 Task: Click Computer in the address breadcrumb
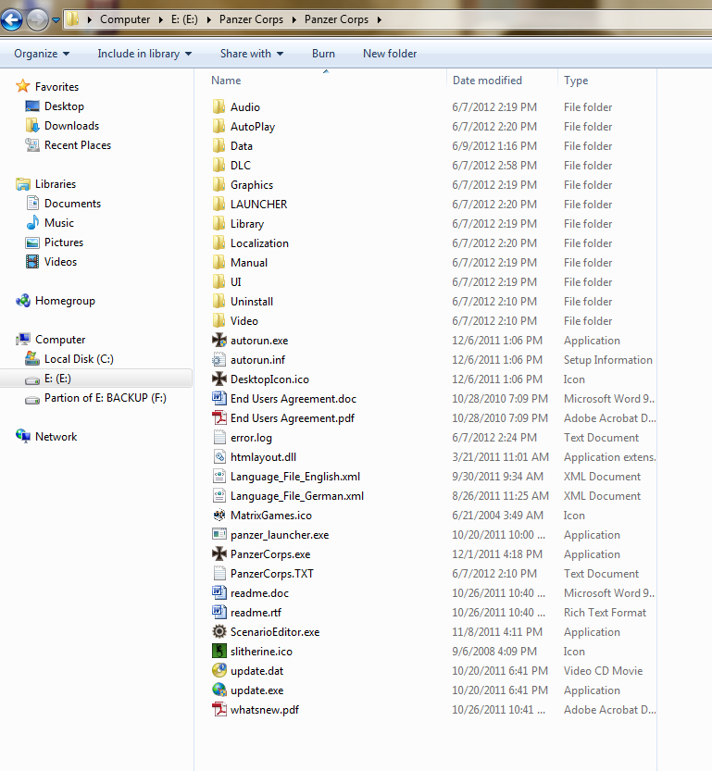[x=125, y=19]
